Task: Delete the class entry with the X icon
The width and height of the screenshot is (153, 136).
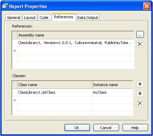Action: tap(140, 103)
